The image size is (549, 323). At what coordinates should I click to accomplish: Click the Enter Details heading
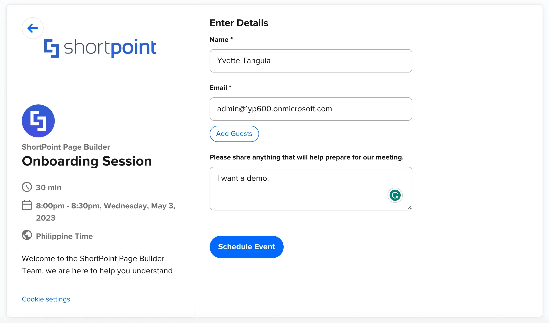pyautogui.click(x=239, y=23)
